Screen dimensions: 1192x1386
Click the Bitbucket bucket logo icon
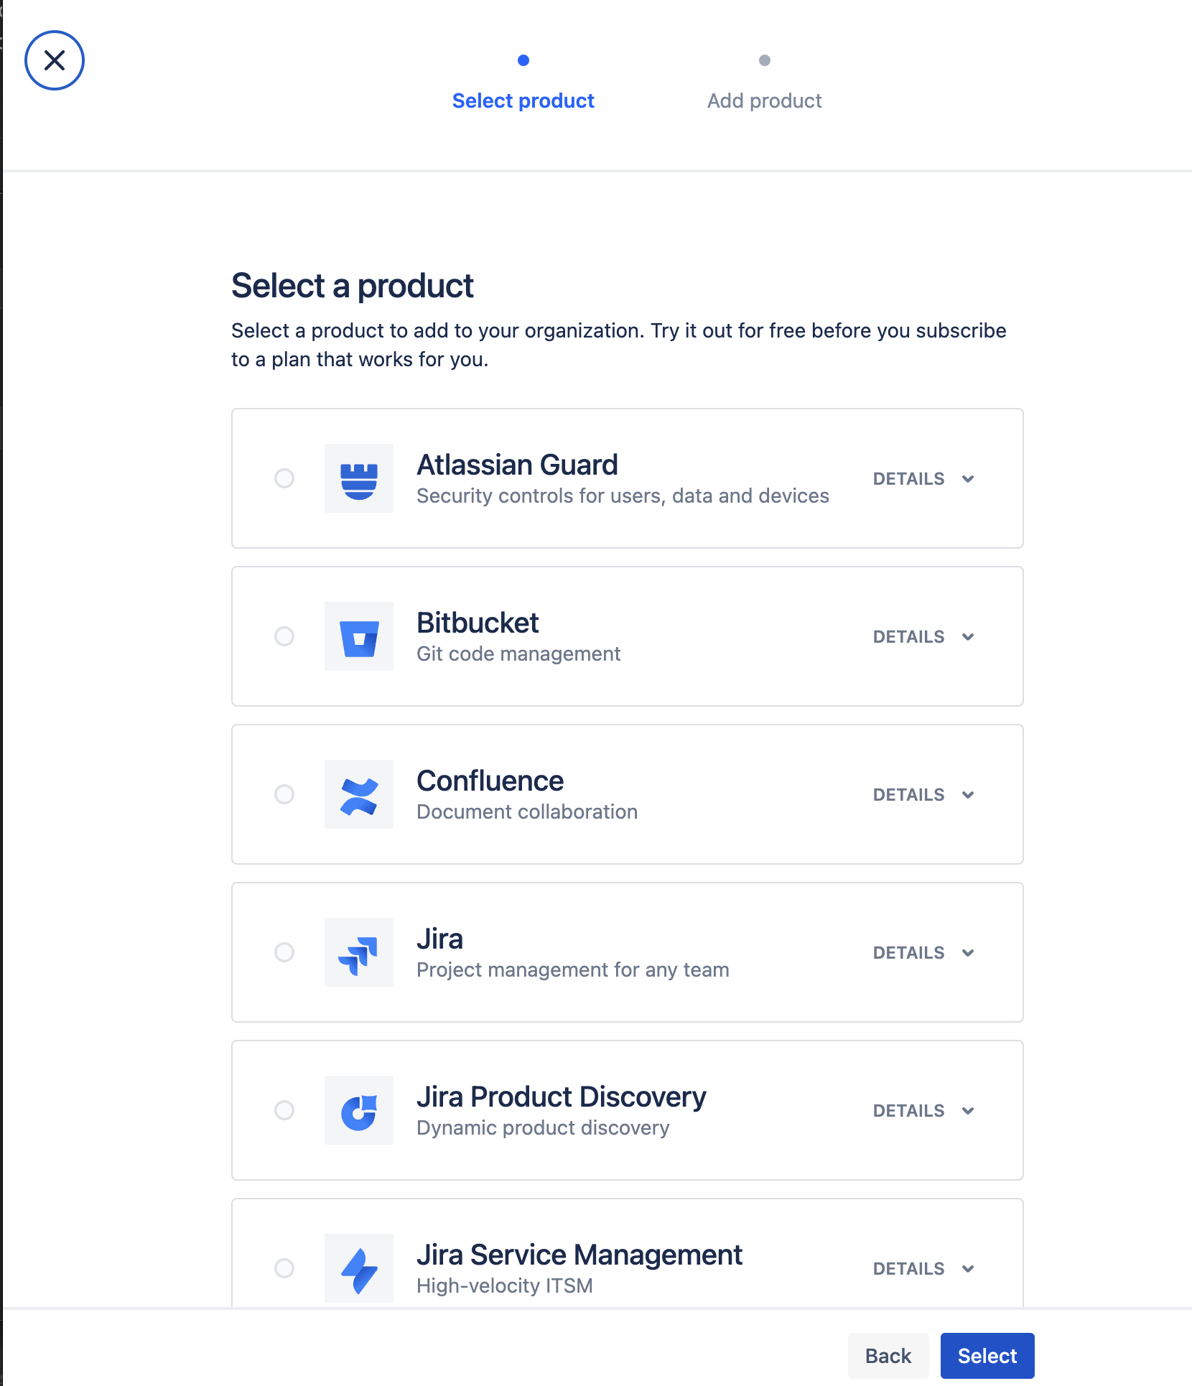pos(358,636)
